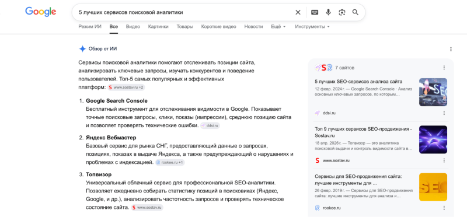
Task: Open three-dot menu for rookee.ru result
Action: 444,208
